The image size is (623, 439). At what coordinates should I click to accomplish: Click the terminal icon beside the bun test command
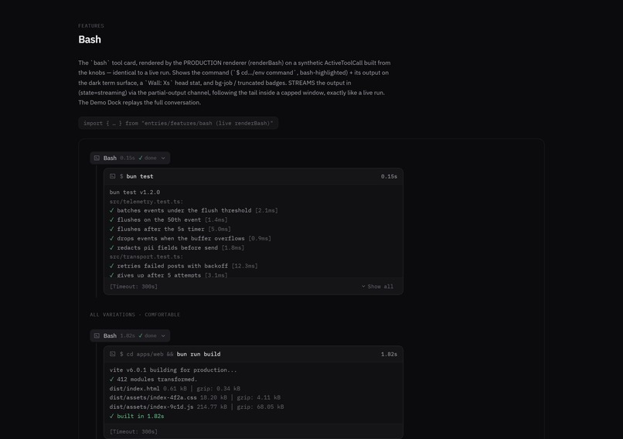click(x=112, y=176)
